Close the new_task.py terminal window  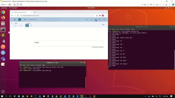tap(85, 63)
